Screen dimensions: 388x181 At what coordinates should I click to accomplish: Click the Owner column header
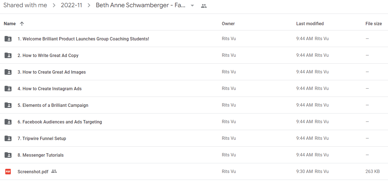pos(228,24)
